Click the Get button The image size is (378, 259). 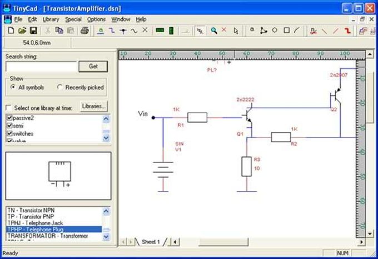93,66
